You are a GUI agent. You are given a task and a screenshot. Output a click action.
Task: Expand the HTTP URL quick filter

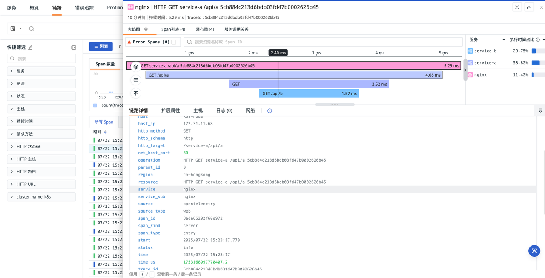pos(41,184)
